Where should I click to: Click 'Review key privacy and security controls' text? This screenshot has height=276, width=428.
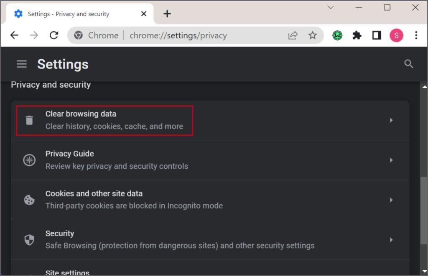tap(117, 166)
